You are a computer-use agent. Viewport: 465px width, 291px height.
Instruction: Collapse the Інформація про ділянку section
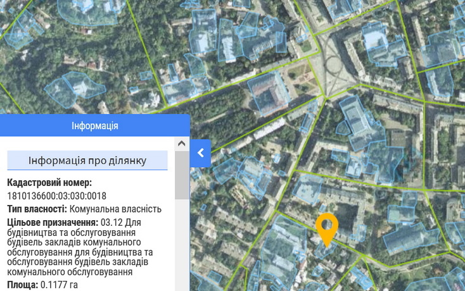[87, 161]
